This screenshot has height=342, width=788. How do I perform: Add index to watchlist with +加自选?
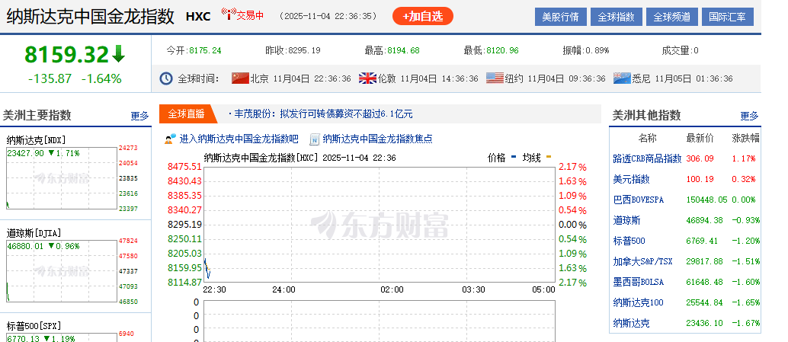(x=422, y=16)
